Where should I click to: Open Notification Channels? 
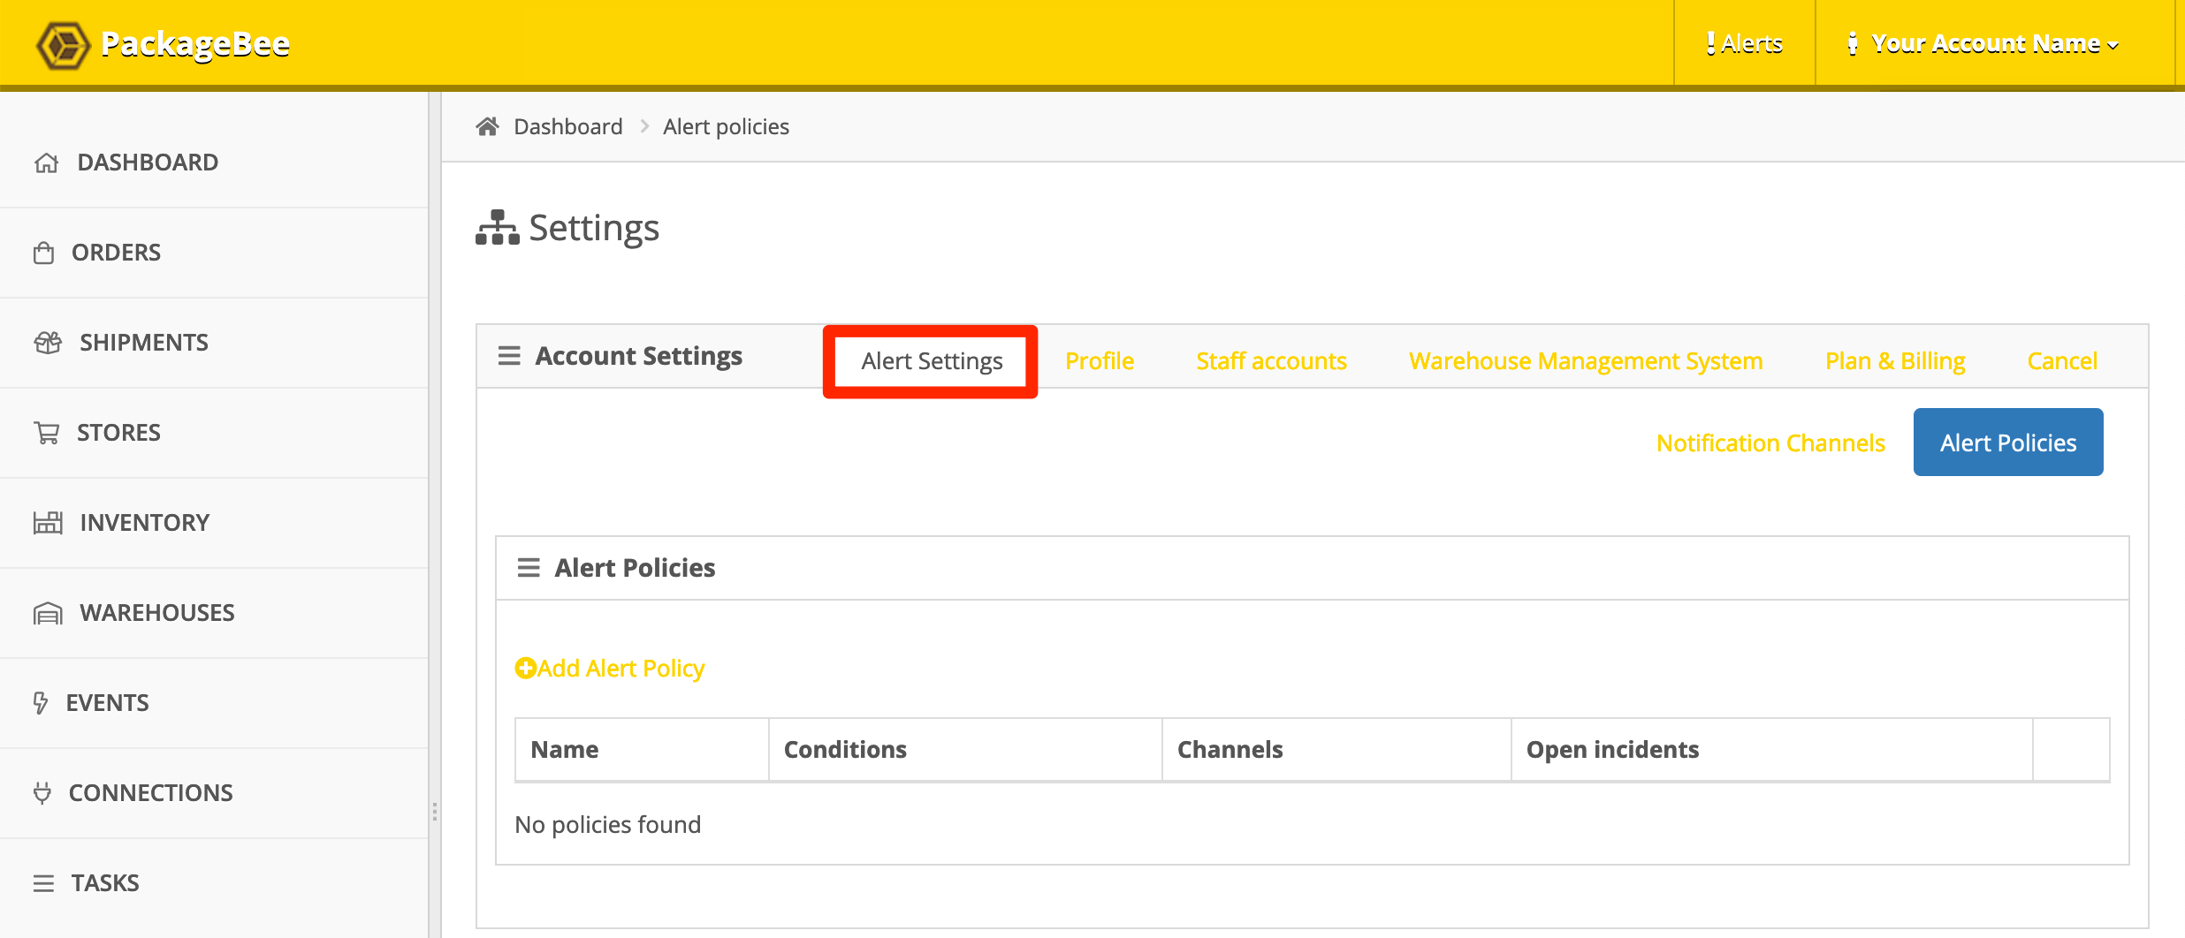(x=1770, y=443)
